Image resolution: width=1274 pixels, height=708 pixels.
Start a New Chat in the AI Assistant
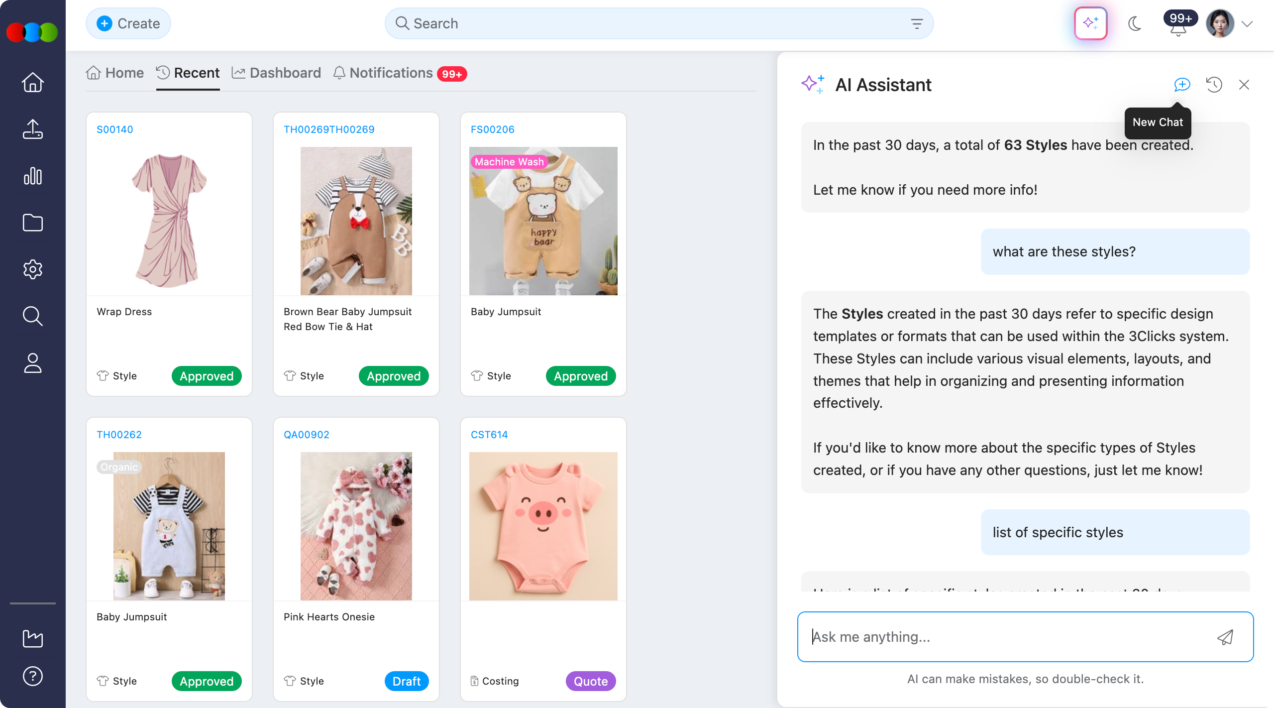[1181, 85]
